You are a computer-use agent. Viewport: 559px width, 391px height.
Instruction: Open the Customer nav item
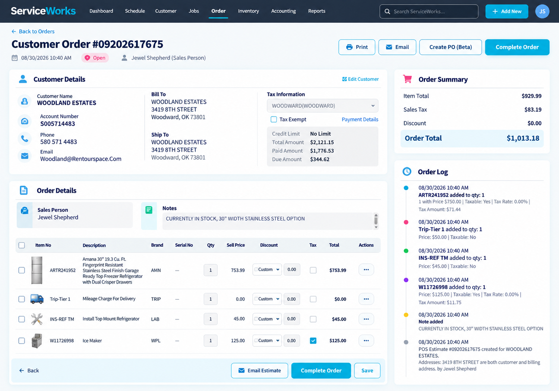[166, 11]
